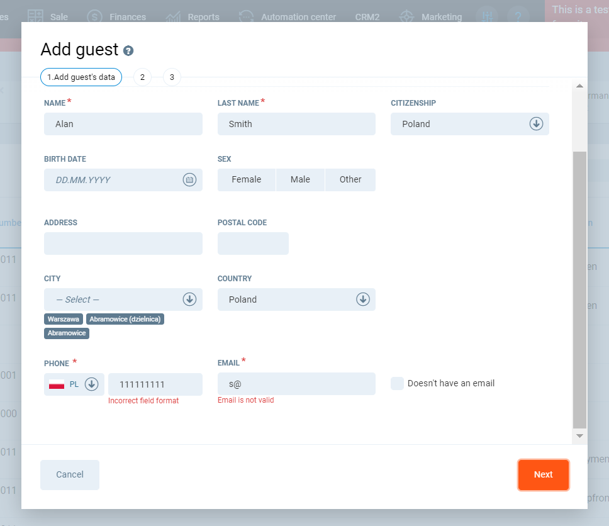Select Female as the sex option

[x=246, y=180]
